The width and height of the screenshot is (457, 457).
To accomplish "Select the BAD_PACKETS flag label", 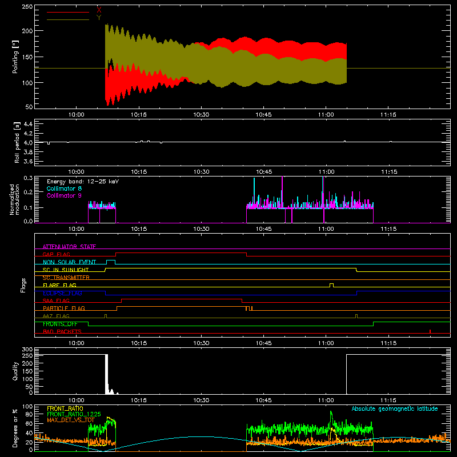I will (x=62, y=331).
